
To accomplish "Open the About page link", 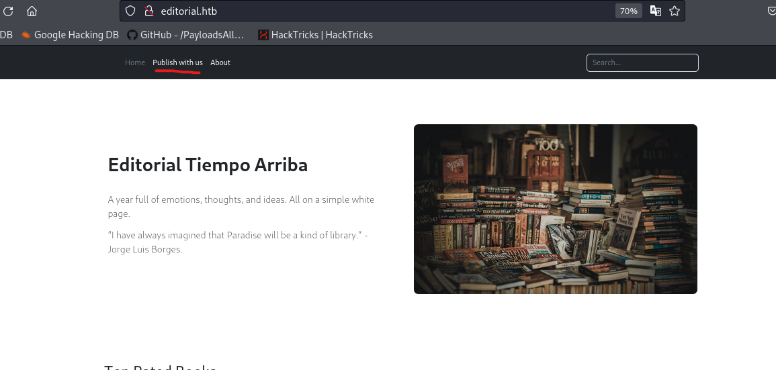I will 220,62.
